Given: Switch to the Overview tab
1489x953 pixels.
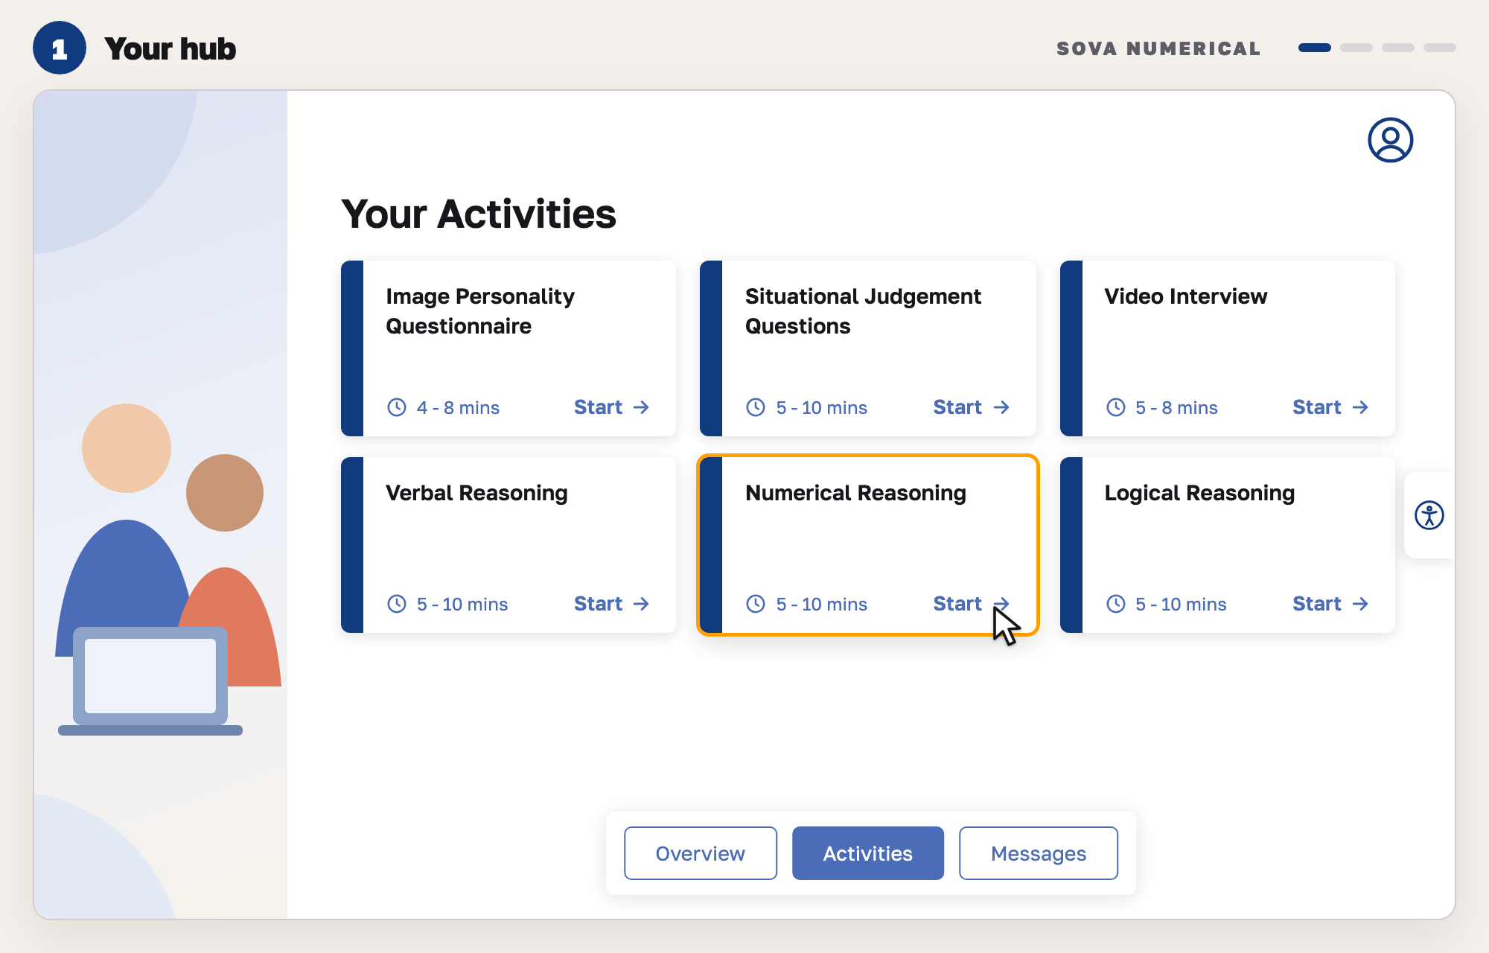Looking at the screenshot, I should pos(701,853).
